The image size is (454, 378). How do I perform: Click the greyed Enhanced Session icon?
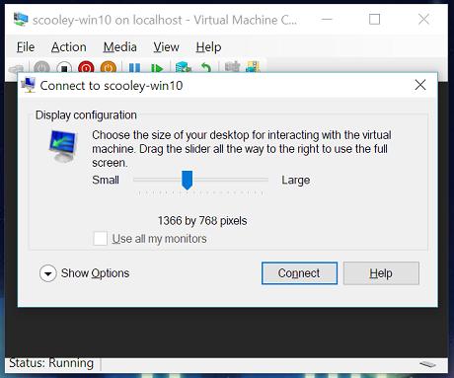[x=232, y=67]
